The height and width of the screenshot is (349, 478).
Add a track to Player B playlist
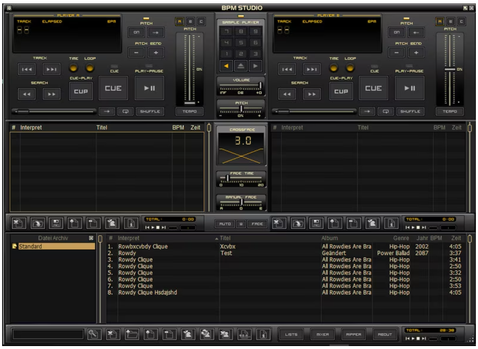point(335,224)
